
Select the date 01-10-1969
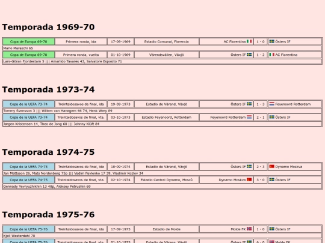[120, 55]
